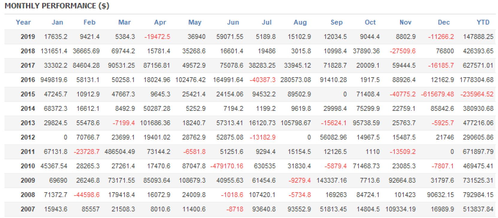Select the Oct column header

coord(370,22)
